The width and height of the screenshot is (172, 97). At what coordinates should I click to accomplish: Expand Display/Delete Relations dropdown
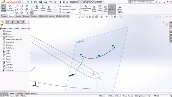(86, 13)
